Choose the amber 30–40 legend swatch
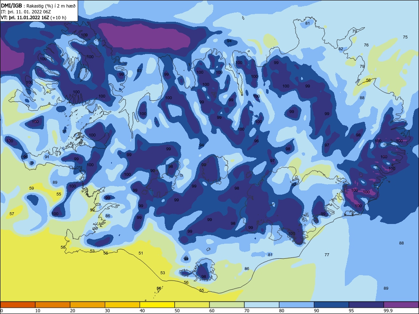The height and width of the screenshot is (314, 419). (x=122, y=305)
